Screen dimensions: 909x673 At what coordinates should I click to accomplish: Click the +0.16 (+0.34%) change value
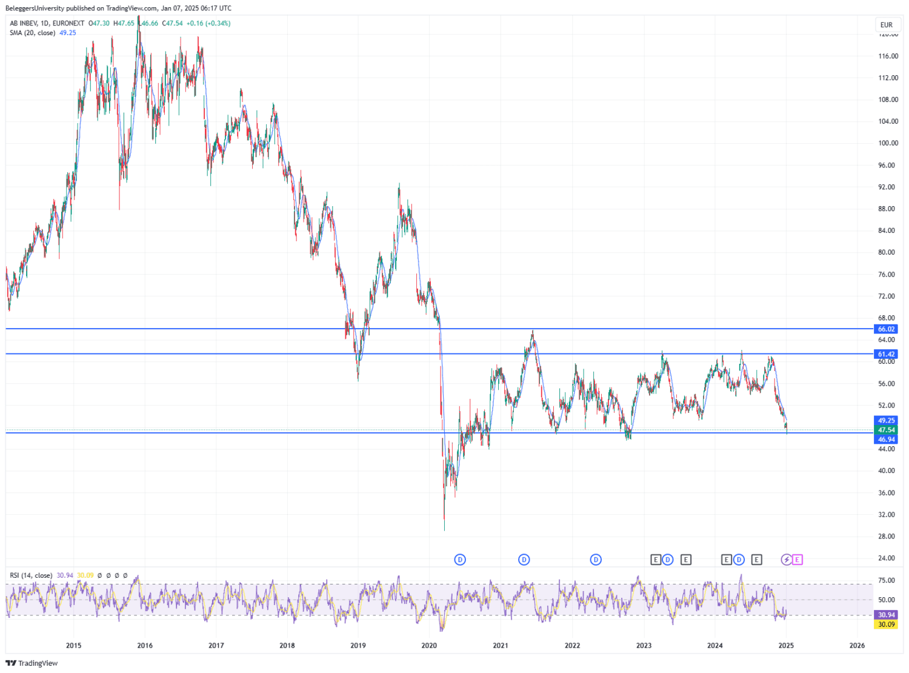click(x=208, y=24)
